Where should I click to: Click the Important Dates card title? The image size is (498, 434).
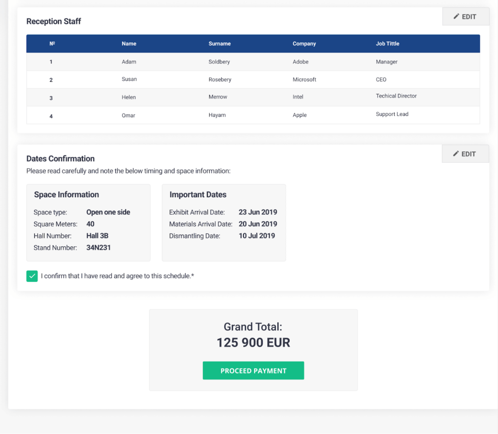point(198,194)
